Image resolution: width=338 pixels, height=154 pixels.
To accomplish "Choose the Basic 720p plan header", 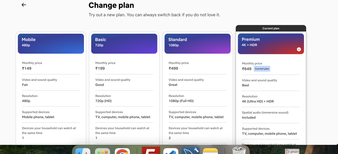I will pos(124,44).
